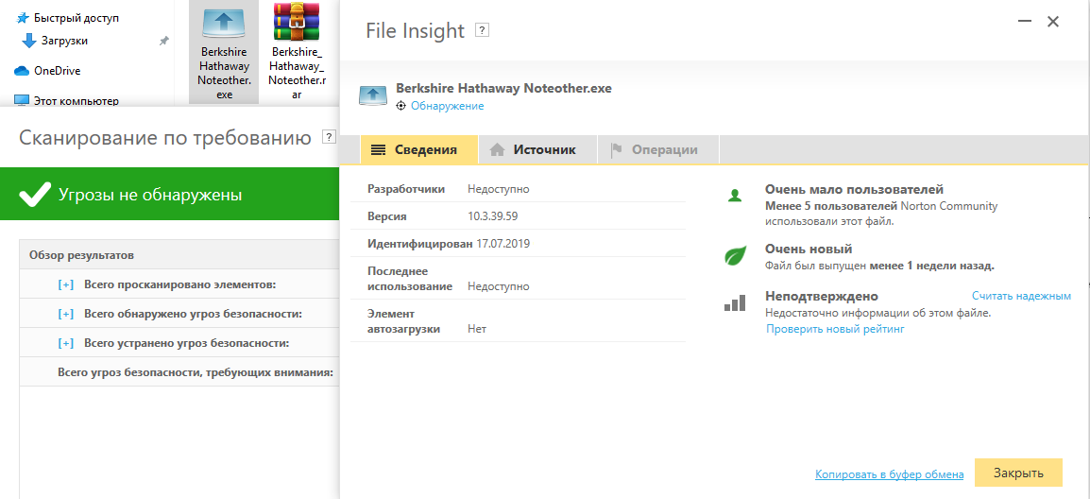The height and width of the screenshot is (499, 1090).
Task: Click Копировать в буфер обмена link
Action: pos(889,473)
